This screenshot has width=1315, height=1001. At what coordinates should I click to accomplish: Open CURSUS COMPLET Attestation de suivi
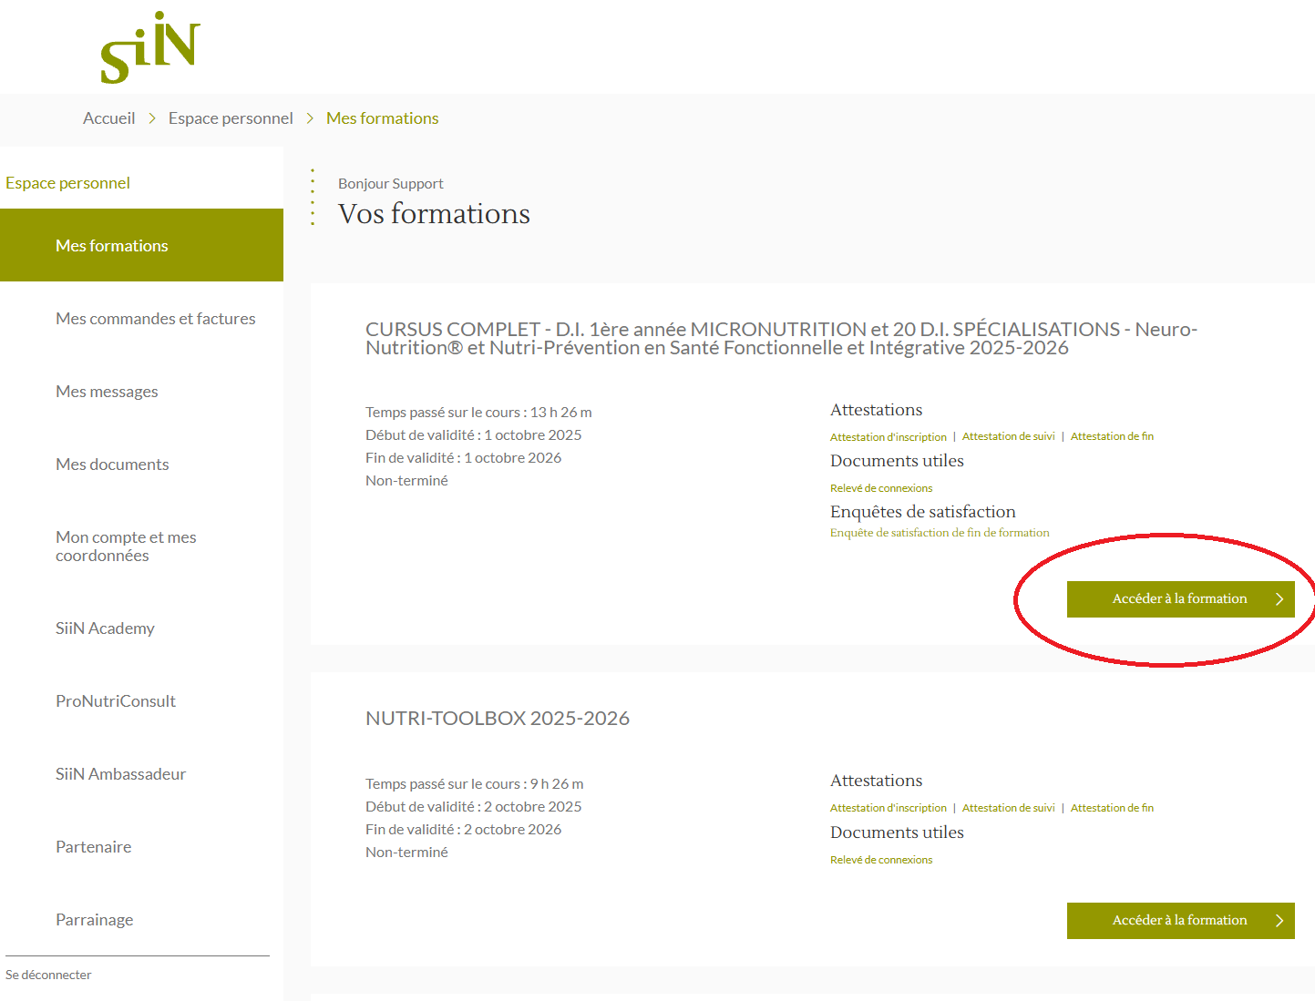click(x=1009, y=436)
